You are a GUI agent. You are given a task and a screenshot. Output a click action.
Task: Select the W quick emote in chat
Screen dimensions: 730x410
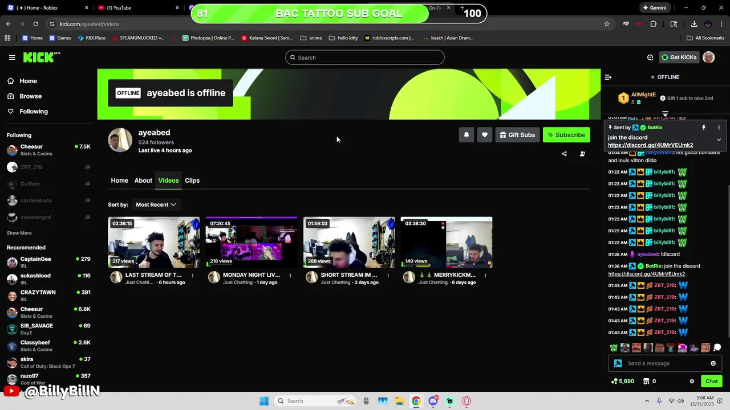[x=614, y=348]
